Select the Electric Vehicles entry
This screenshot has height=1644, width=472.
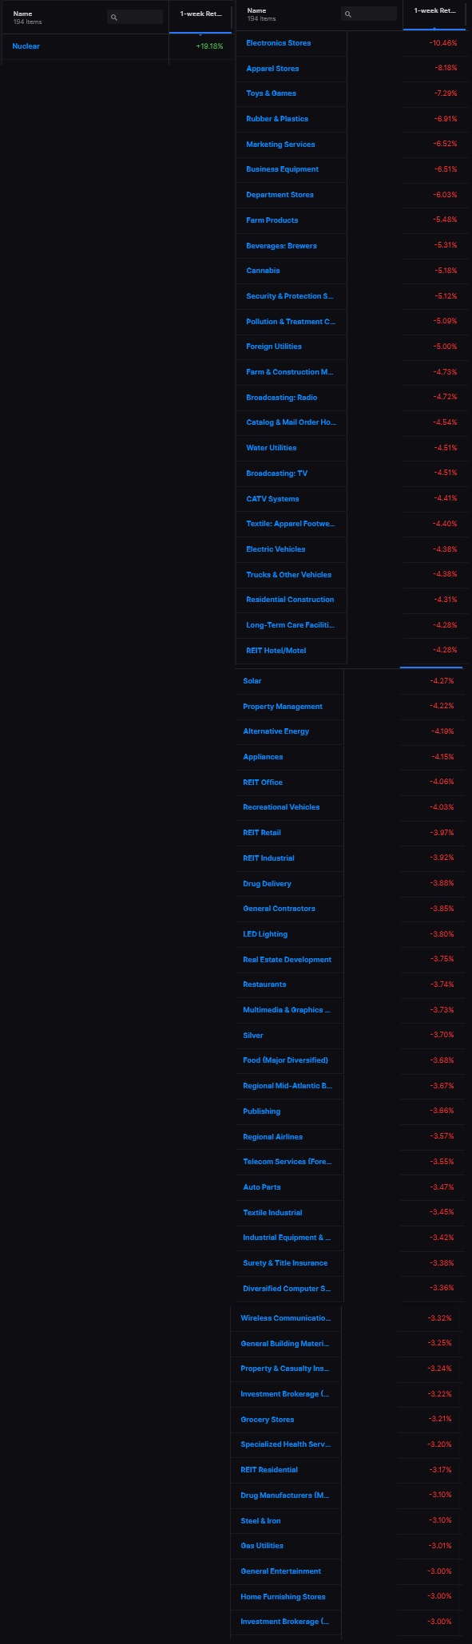276,549
